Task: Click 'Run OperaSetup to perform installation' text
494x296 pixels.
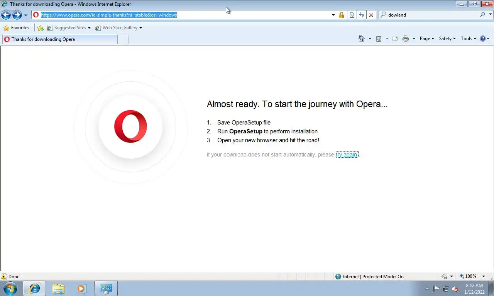Action: tap(267, 131)
